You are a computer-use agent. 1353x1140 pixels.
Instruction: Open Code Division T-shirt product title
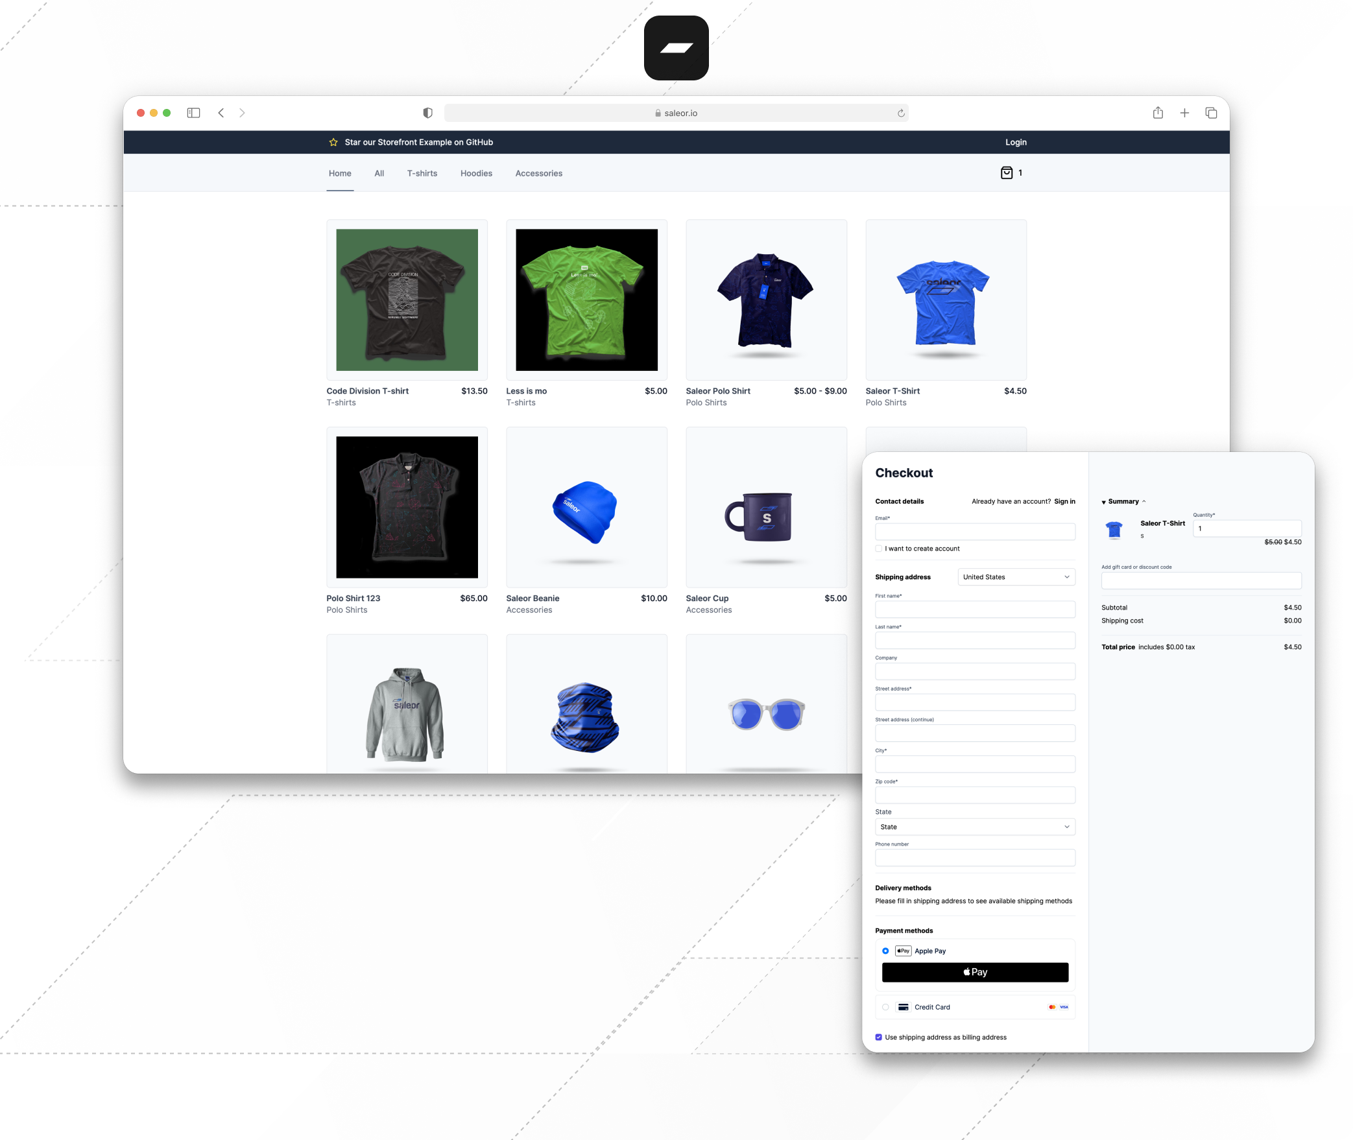pyautogui.click(x=368, y=391)
